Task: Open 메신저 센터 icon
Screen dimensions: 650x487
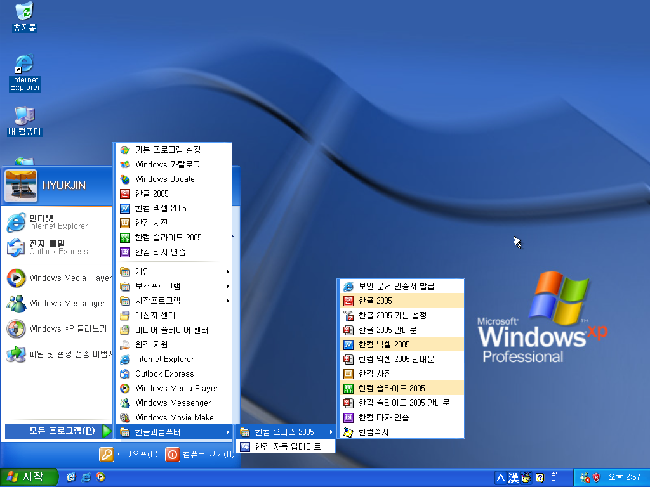Action: [x=125, y=315]
